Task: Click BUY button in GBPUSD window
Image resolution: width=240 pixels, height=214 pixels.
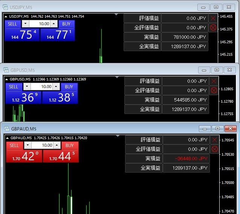Action: pyautogui.click(x=69, y=87)
